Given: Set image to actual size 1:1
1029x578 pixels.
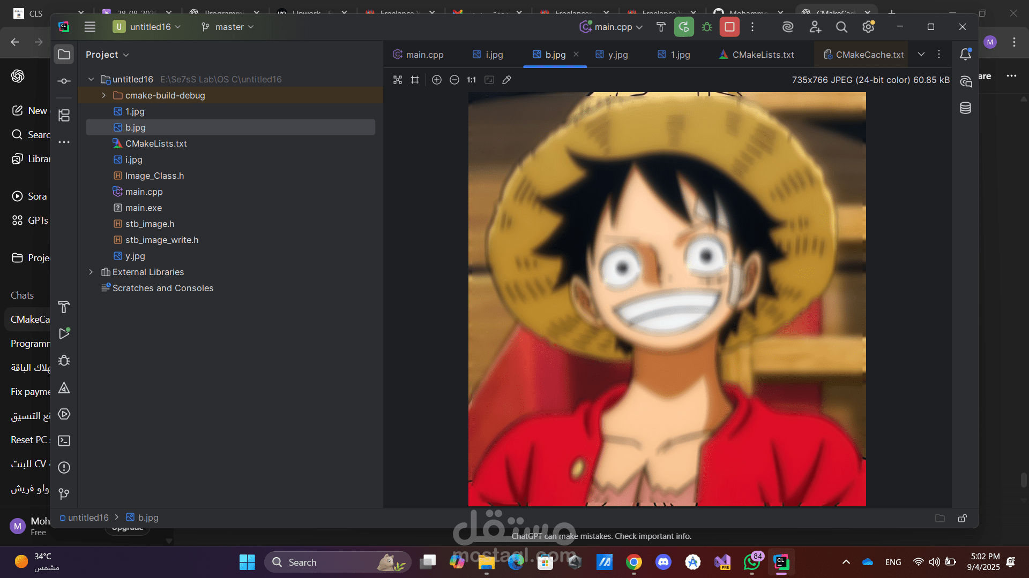Looking at the screenshot, I should click(472, 80).
